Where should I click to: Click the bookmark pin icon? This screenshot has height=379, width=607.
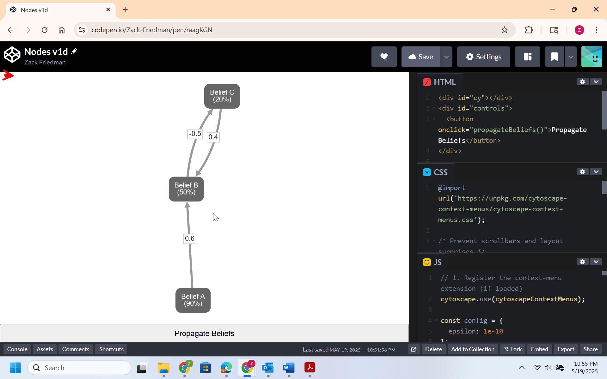[x=554, y=57]
